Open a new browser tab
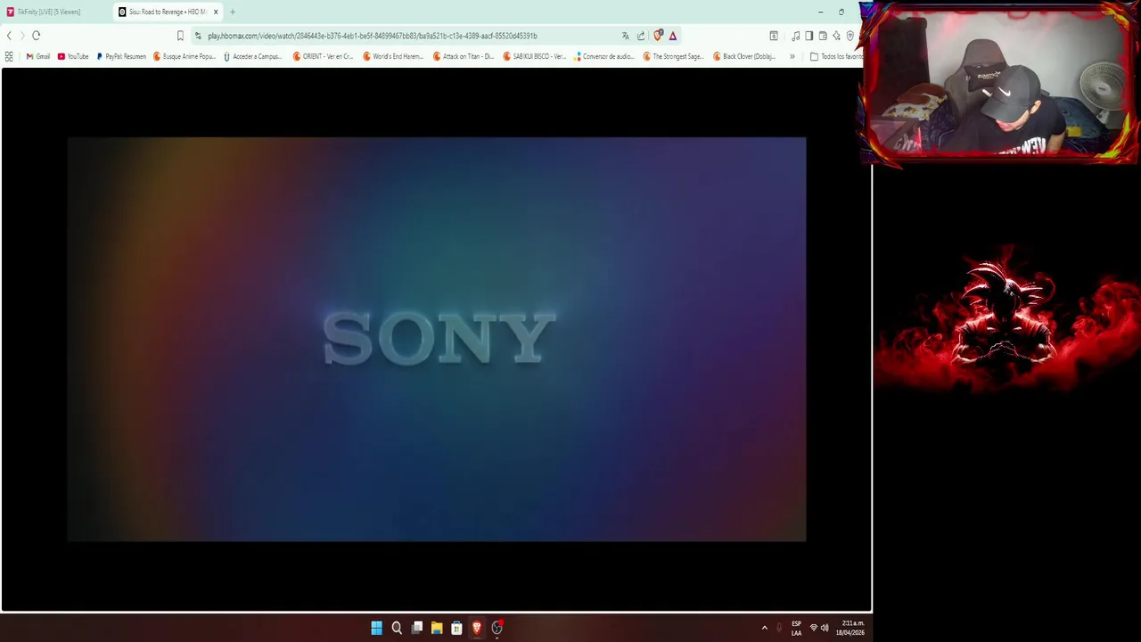The height and width of the screenshot is (642, 1141). [233, 12]
